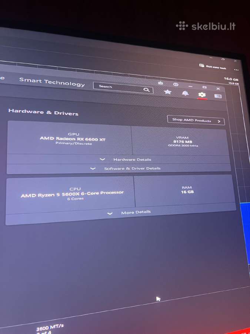Click the 3600 MT/s value in Task Manager

click(x=50, y=328)
